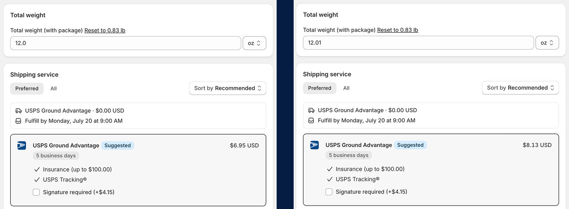Screen dimensions: 569x209
Task: Click 5 business days tag, left panel
Action: pyautogui.click(x=56, y=156)
